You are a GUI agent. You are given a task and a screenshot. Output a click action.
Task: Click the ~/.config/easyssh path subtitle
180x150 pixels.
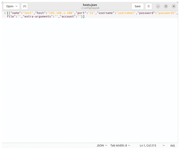click(90, 8)
